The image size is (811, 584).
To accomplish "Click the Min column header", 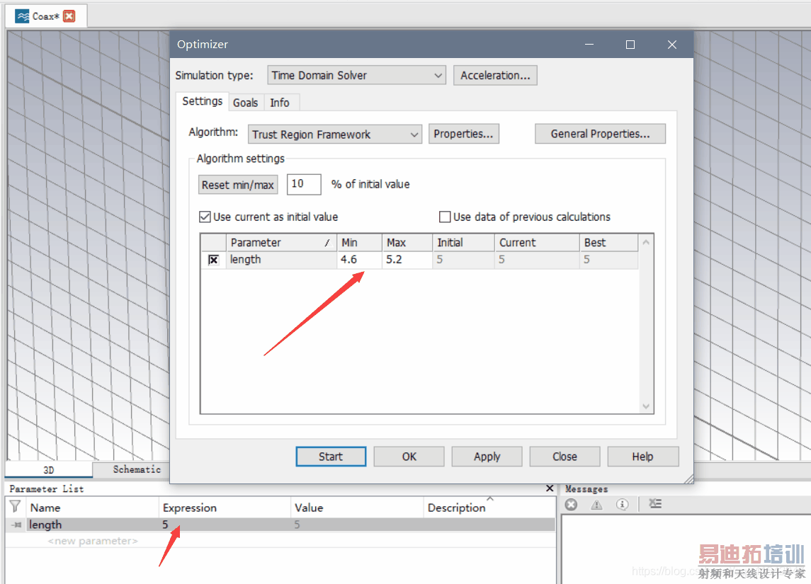I will coord(360,242).
